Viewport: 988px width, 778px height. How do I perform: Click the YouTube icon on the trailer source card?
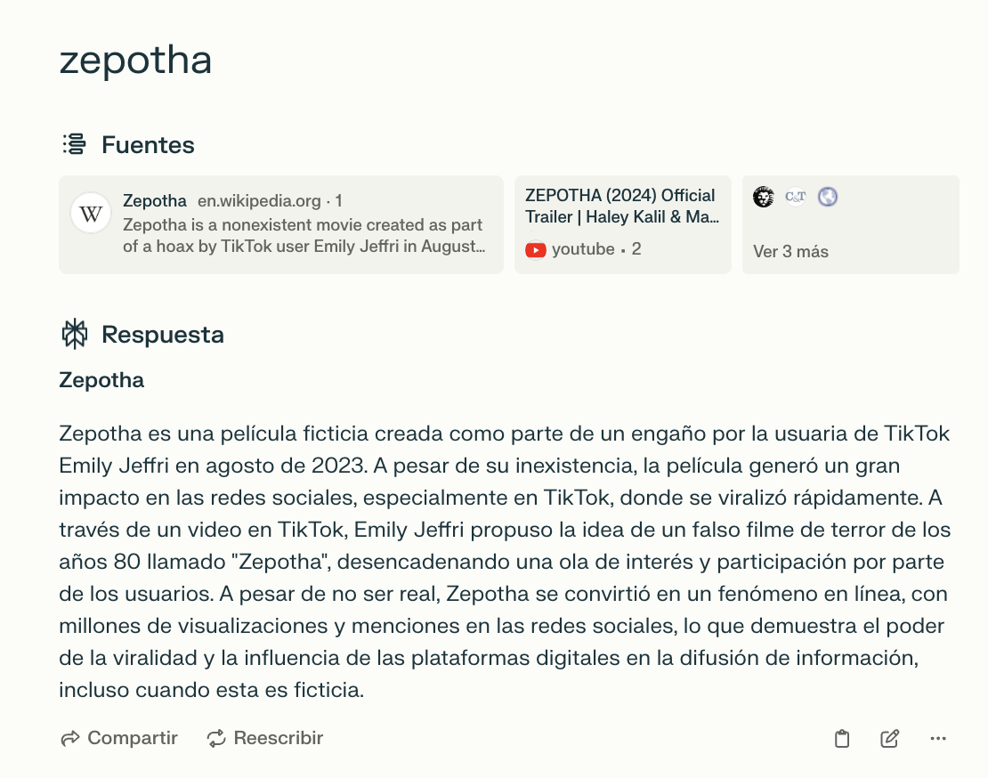(x=535, y=250)
